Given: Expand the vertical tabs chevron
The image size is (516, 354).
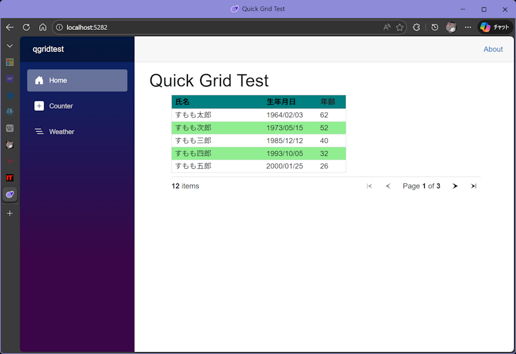Looking at the screenshot, I should point(10,46).
